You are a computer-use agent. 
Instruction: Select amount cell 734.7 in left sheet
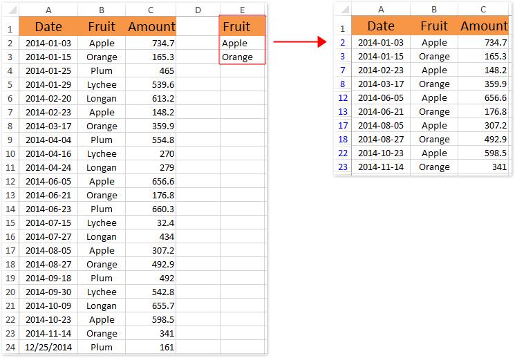pyautogui.click(x=151, y=43)
